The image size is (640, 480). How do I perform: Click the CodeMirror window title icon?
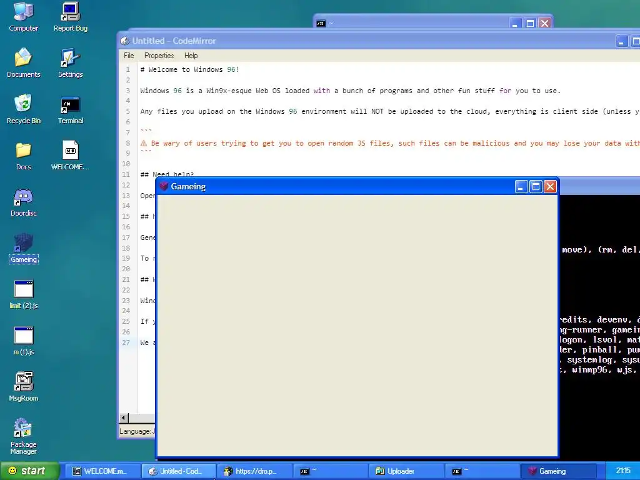pyautogui.click(x=124, y=41)
